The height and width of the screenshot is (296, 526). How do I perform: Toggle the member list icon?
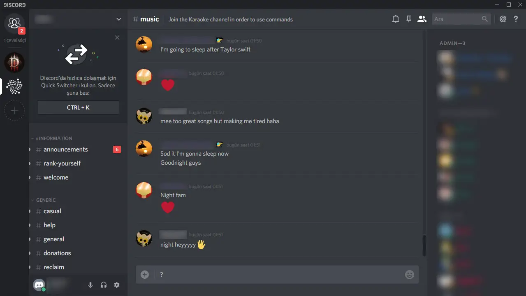point(422,19)
